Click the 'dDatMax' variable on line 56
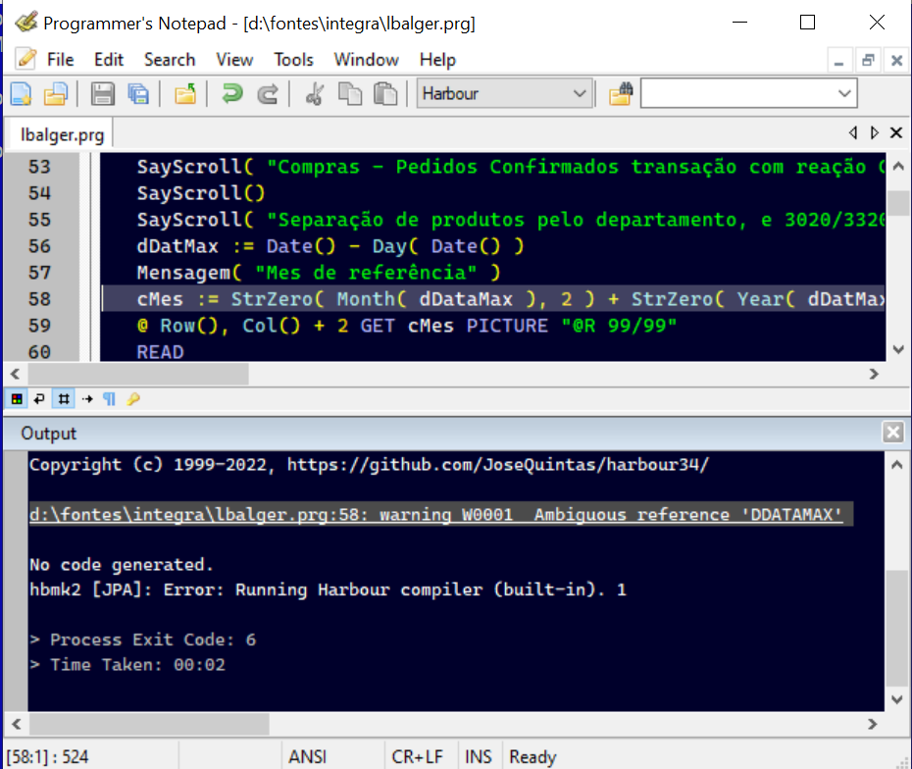This screenshot has height=769, width=912. (177, 246)
